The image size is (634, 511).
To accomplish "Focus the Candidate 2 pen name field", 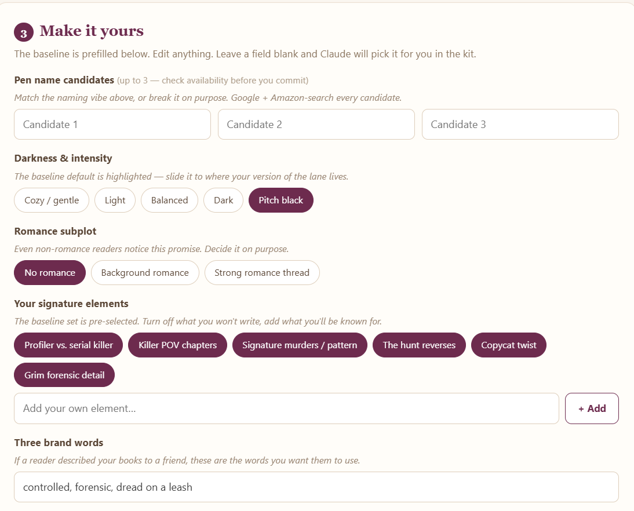I will coord(316,124).
